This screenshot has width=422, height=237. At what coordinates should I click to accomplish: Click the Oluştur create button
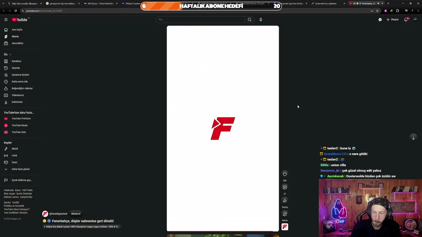tap(393, 19)
